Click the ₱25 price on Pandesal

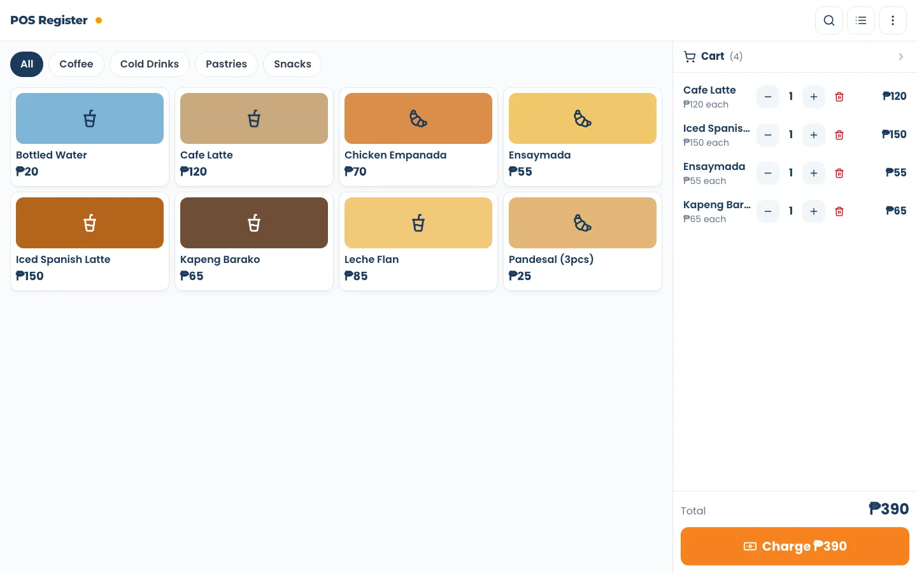pyautogui.click(x=520, y=276)
